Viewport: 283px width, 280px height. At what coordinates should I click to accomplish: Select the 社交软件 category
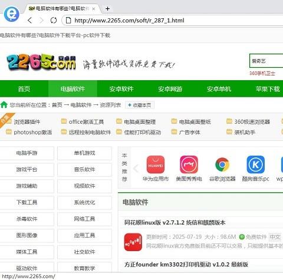(84, 252)
